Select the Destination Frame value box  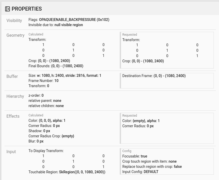point(167,80)
